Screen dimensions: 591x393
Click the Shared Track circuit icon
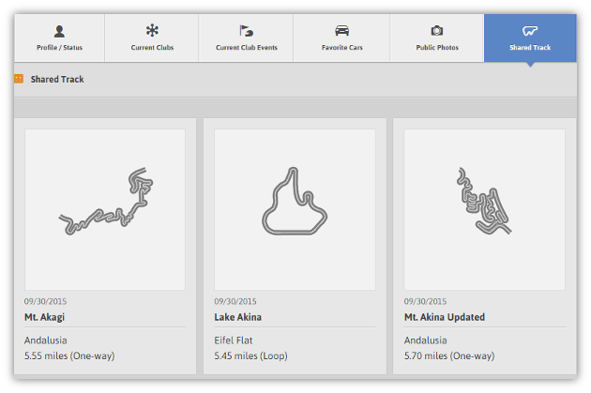[530, 31]
